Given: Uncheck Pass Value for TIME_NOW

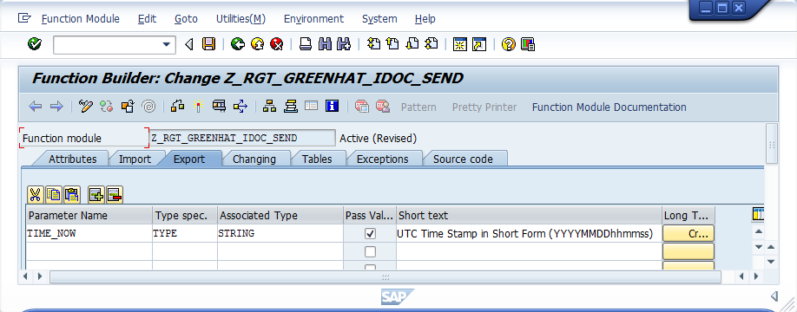Looking at the screenshot, I should [371, 233].
